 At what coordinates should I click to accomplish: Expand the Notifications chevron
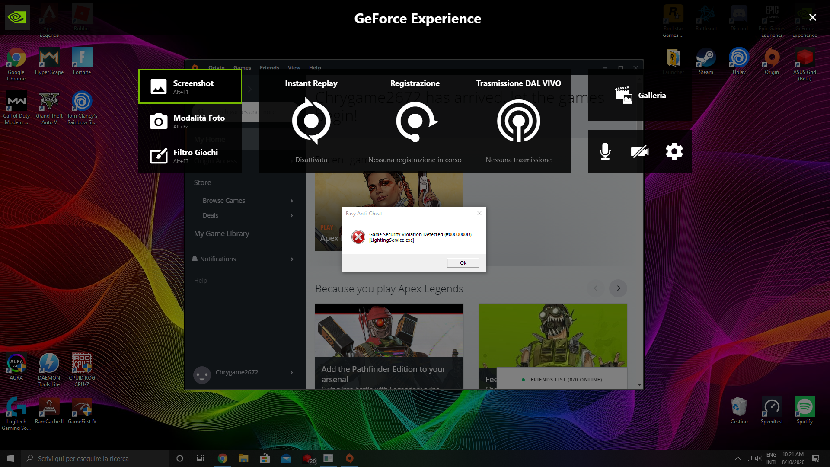click(x=292, y=259)
